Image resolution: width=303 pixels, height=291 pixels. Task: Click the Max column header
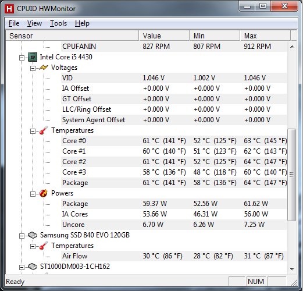(x=265, y=36)
